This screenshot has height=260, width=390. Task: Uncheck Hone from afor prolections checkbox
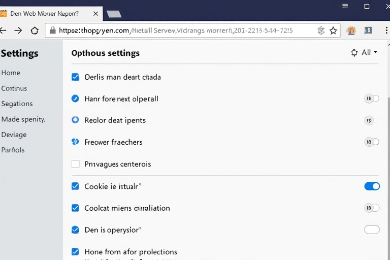75,251
